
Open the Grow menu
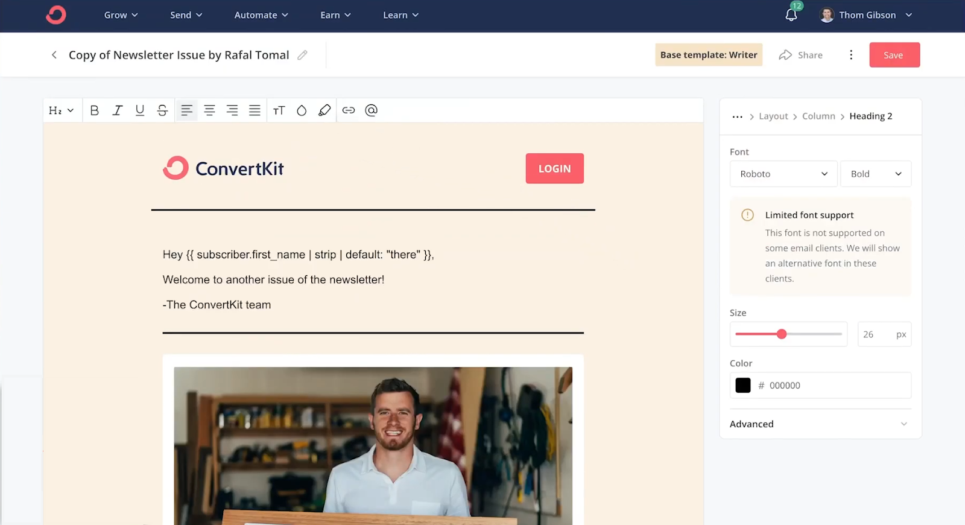coord(121,15)
